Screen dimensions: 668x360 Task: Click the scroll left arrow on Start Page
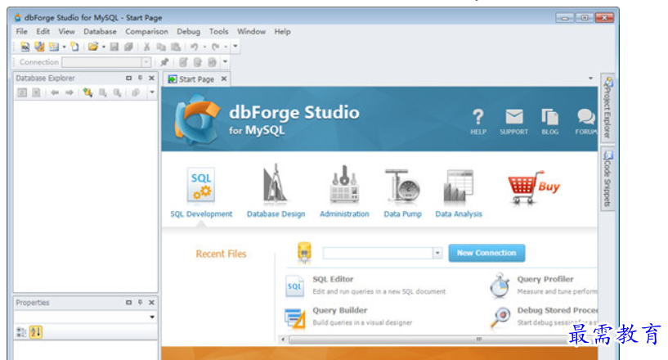[282, 340]
